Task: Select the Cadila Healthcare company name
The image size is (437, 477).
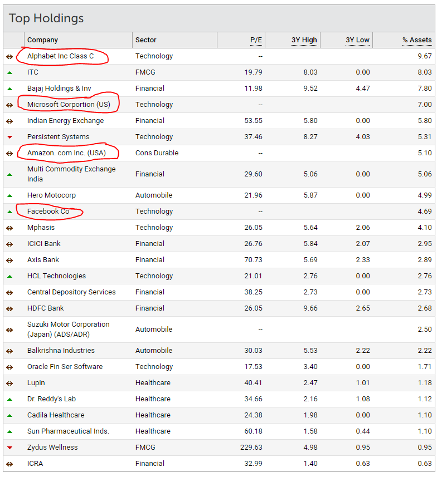Action: pyautogui.click(x=56, y=415)
